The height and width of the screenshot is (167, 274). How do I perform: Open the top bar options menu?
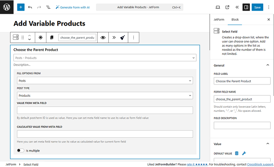click(x=269, y=7)
